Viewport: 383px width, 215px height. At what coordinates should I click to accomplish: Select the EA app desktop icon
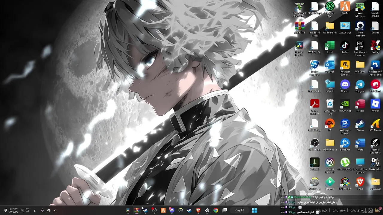pos(330,125)
